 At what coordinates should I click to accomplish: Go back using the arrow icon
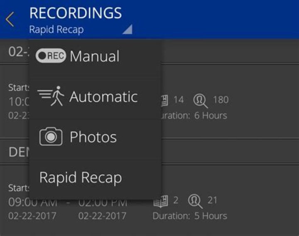10,19
